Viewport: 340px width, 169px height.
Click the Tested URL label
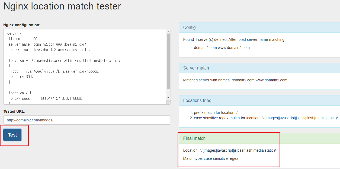coord(14,111)
